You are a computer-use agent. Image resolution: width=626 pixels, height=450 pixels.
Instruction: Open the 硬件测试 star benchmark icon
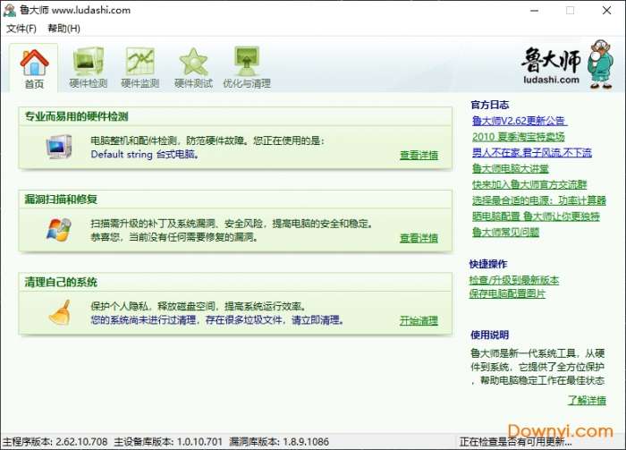[x=194, y=62]
